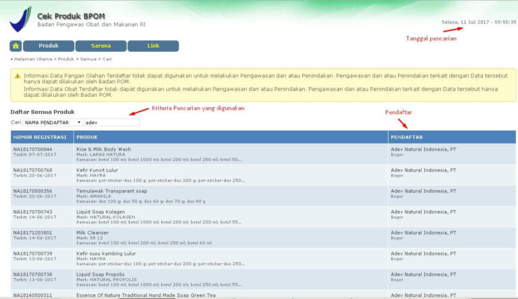Click the Produk breadcrumb link

click(66, 59)
